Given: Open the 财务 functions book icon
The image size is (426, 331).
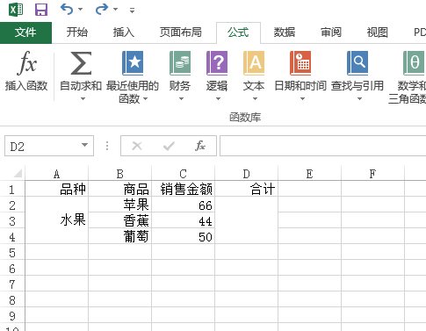Looking at the screenshot, I should pos(180,63).
